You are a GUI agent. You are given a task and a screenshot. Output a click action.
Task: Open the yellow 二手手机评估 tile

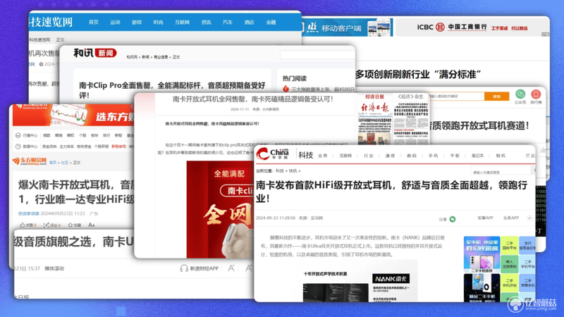pos(509,283)
